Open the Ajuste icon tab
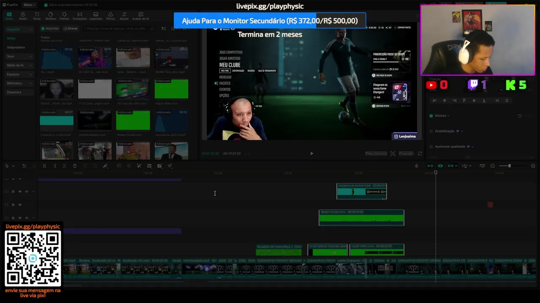The width and height of the screenshot is (540, 303). click(124, 16)
